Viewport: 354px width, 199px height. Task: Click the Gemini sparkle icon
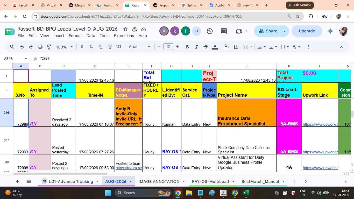[x=330, y=31]
